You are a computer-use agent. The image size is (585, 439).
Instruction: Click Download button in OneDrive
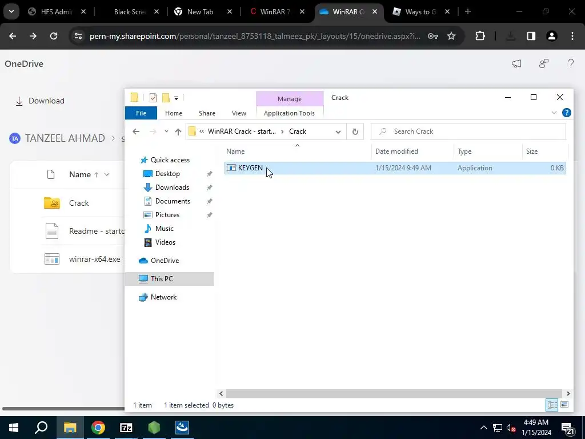coord(40,101)
